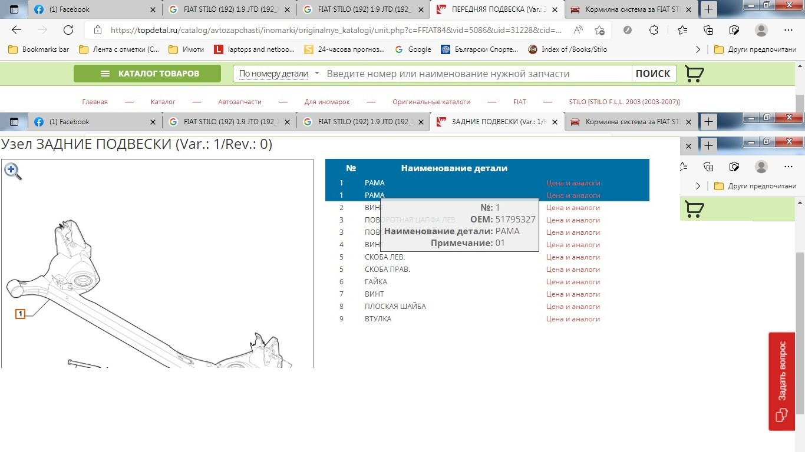Open the shopping cart beside the ПОИСК button
805x452 pixels.
694,74
